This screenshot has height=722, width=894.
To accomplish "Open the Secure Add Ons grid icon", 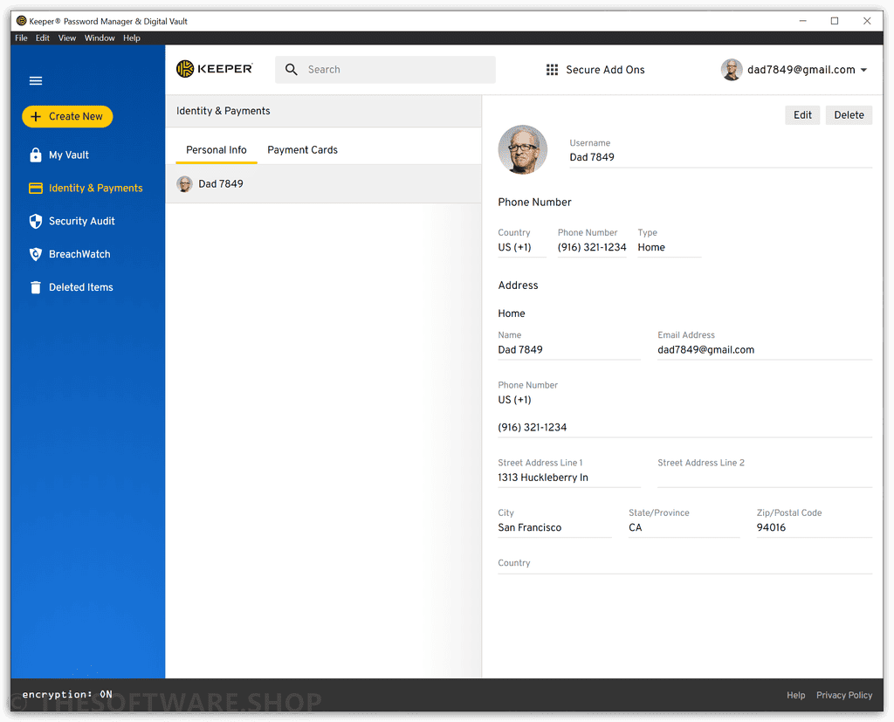I will (552, 70).
